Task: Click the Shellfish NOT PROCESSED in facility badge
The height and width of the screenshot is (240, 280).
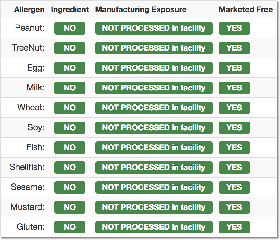Action: pyautogui.click(x=154, y=168)
